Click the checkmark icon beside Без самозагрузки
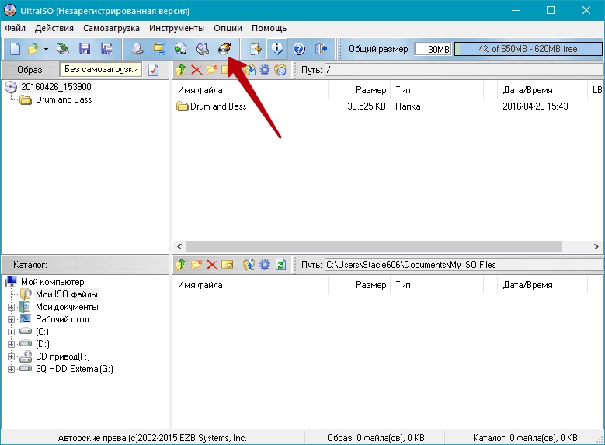Screen dimensions: 605x445 [153, 70]
